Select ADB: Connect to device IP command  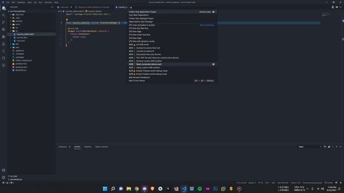[x=172, y=51]
